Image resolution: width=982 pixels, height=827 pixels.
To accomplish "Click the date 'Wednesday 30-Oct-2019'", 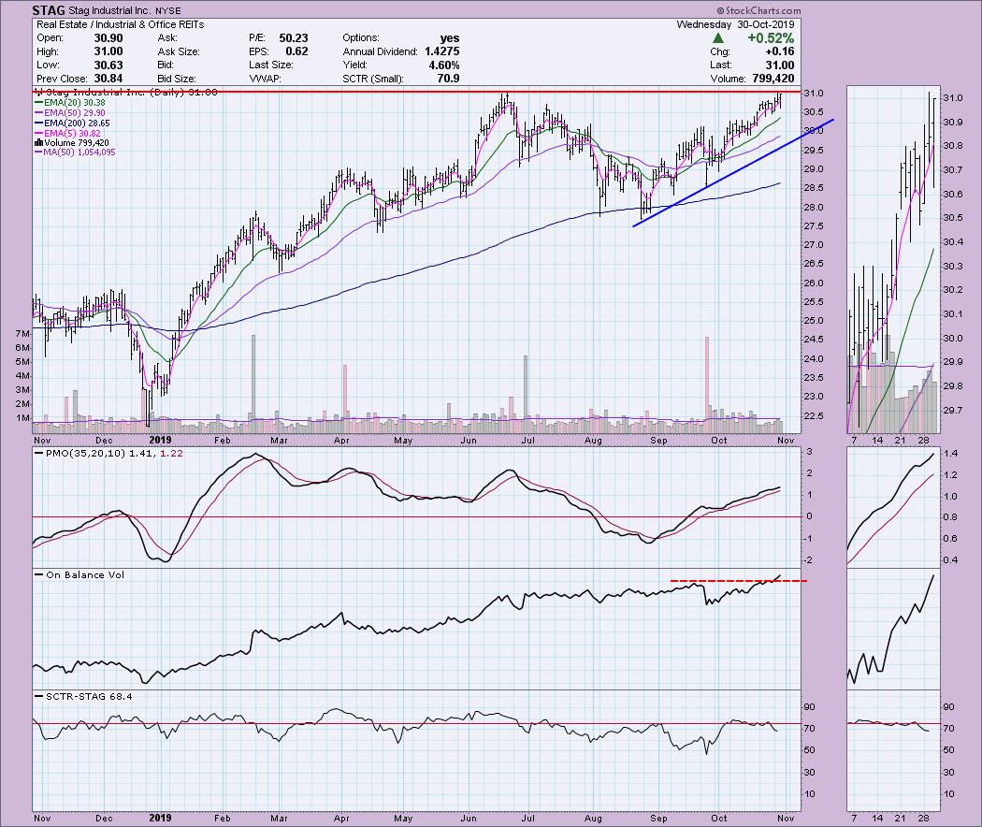I will tap(735, 24).
